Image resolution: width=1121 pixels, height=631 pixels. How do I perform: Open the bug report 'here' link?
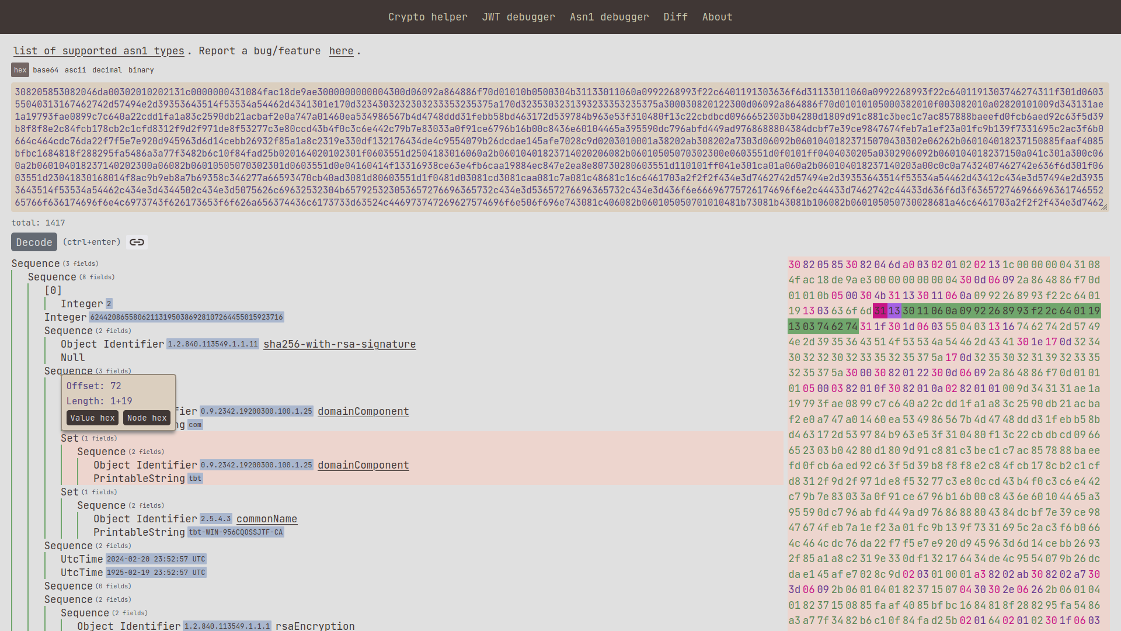coord(341,51)
